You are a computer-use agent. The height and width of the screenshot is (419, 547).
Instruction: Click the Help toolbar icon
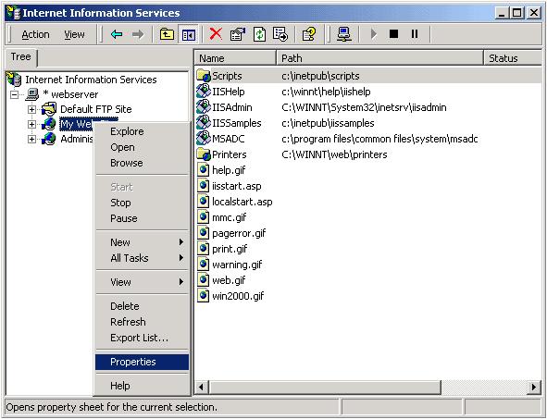coord(309,34)
